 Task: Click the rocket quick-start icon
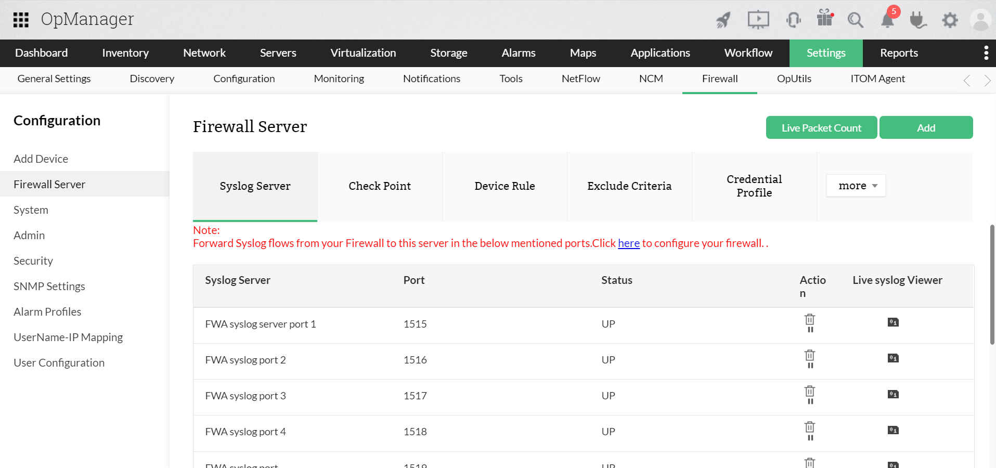(723, 20)
